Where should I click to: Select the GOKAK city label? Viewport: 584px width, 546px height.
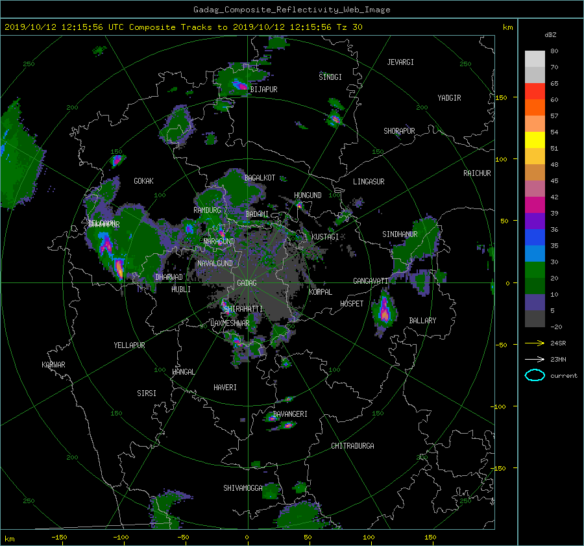144,181
